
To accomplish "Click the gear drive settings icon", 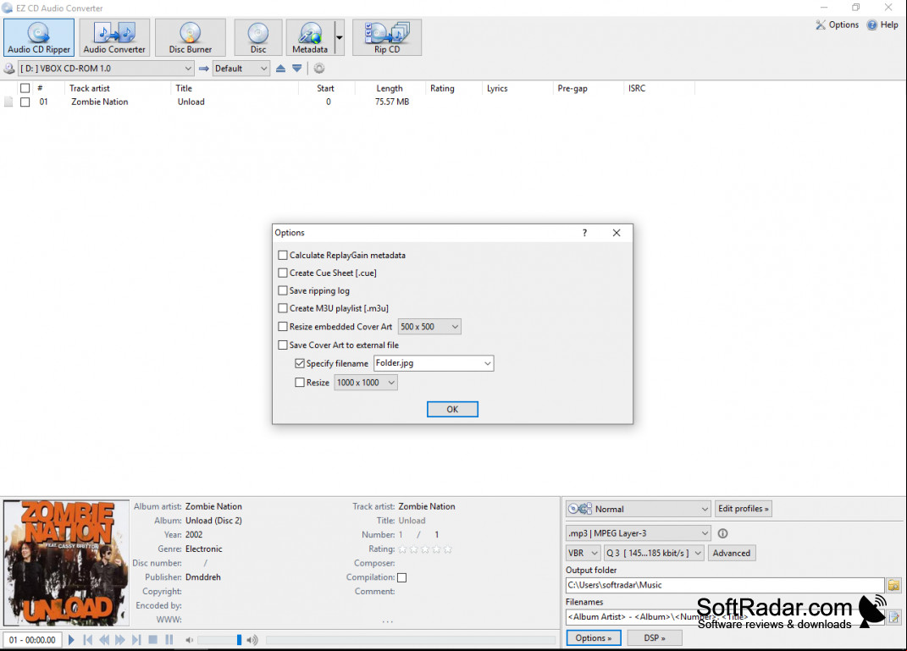I will pos(318,69).
